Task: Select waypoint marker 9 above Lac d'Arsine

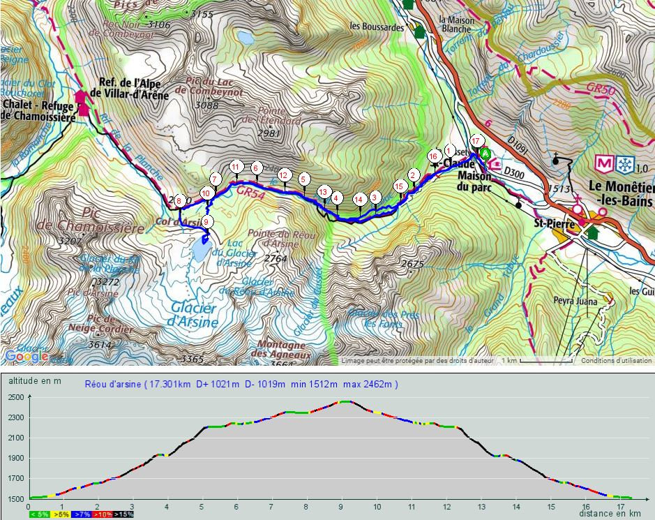Action: point(206,223)
